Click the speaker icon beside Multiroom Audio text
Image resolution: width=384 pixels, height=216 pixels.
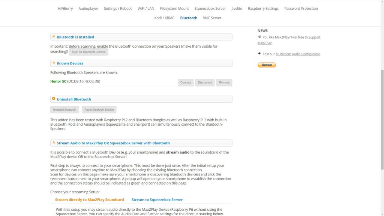(x=259, y=53)
